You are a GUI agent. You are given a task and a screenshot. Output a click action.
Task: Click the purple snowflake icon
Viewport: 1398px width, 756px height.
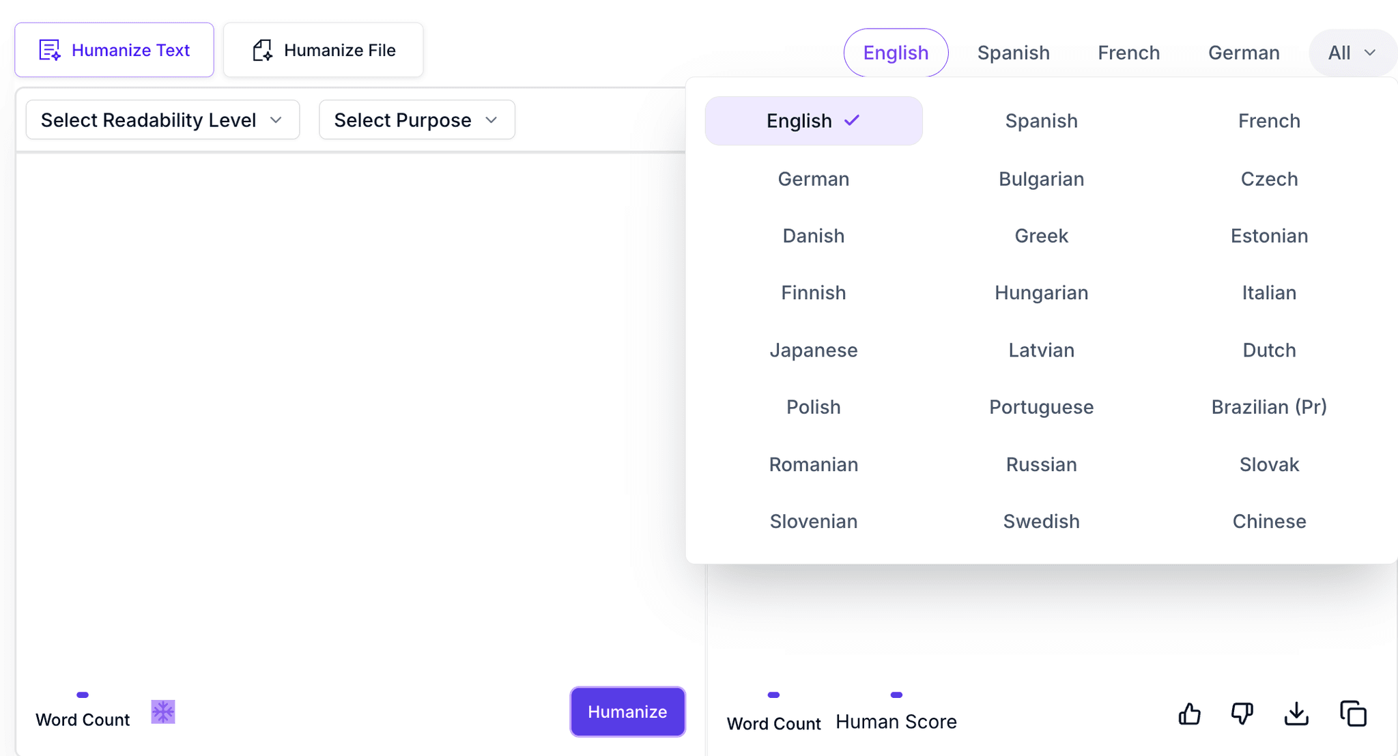pos(163,712)
